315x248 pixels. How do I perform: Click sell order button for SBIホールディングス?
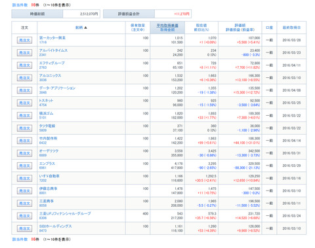click(x=24, y=228)
